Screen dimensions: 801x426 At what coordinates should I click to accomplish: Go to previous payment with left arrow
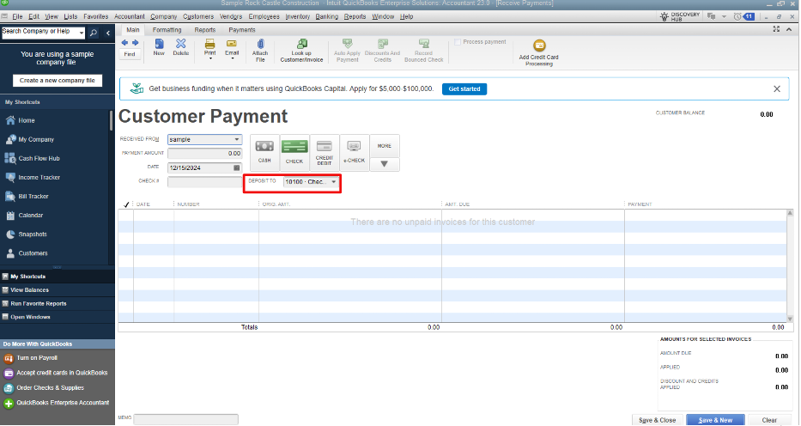pyautogui.click(x=124, y=43)
